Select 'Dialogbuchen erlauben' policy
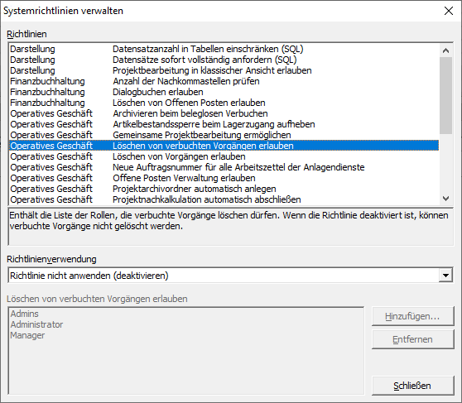Screen dimensions: 462x403 point(224,92)
